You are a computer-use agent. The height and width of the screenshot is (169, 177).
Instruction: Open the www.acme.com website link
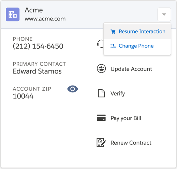point(45,19)
